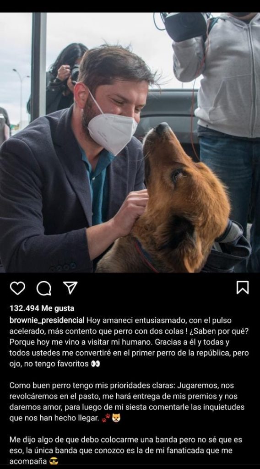Tap the eyes emoji after 'favoritos'

point(95,364)
